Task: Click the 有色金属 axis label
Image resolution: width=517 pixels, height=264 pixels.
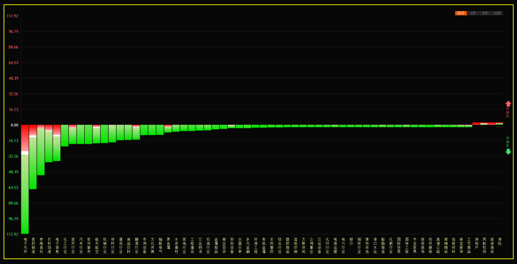Action: tap(263, 246)
